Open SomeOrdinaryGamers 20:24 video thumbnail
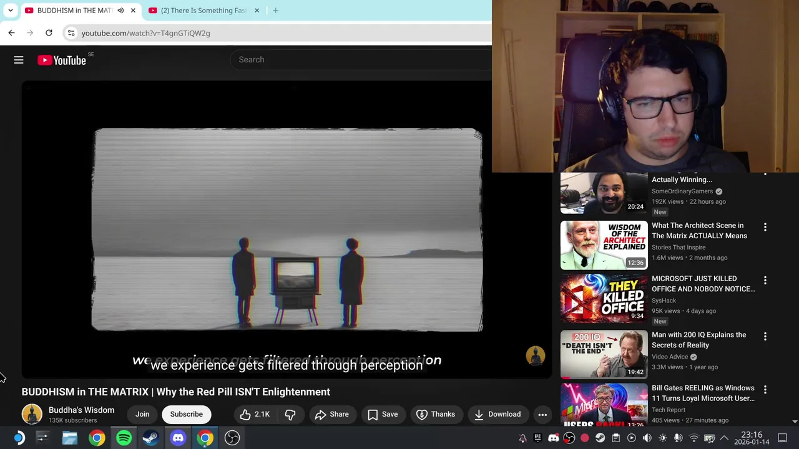The height and width of the screenshot is (449, 799). point(604,193)
